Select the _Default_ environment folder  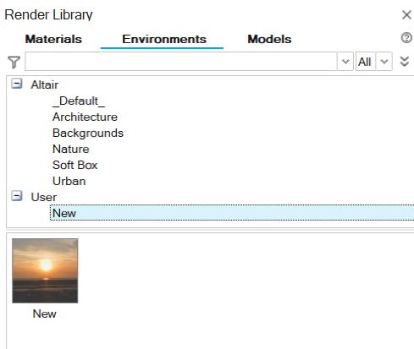pos(79,101)
